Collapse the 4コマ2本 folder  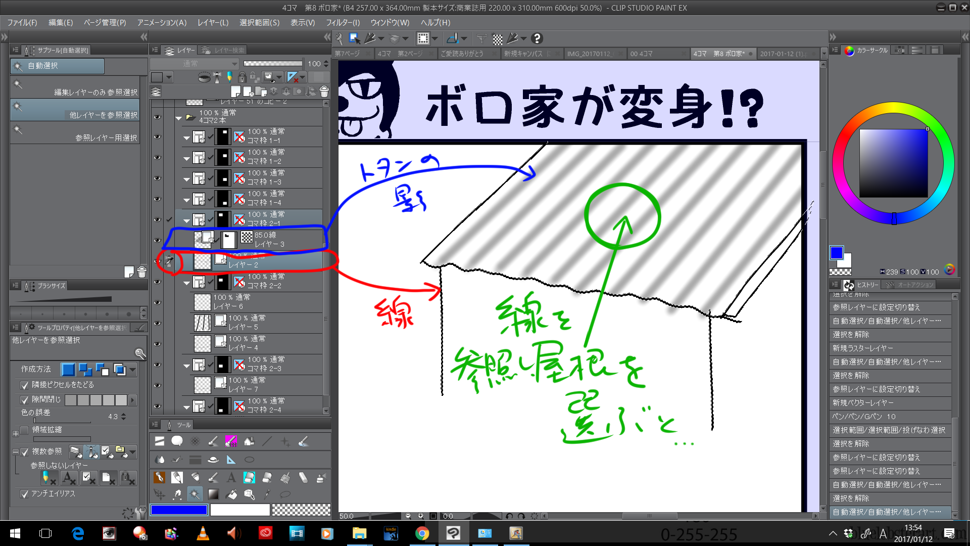(x=178, y=118)
